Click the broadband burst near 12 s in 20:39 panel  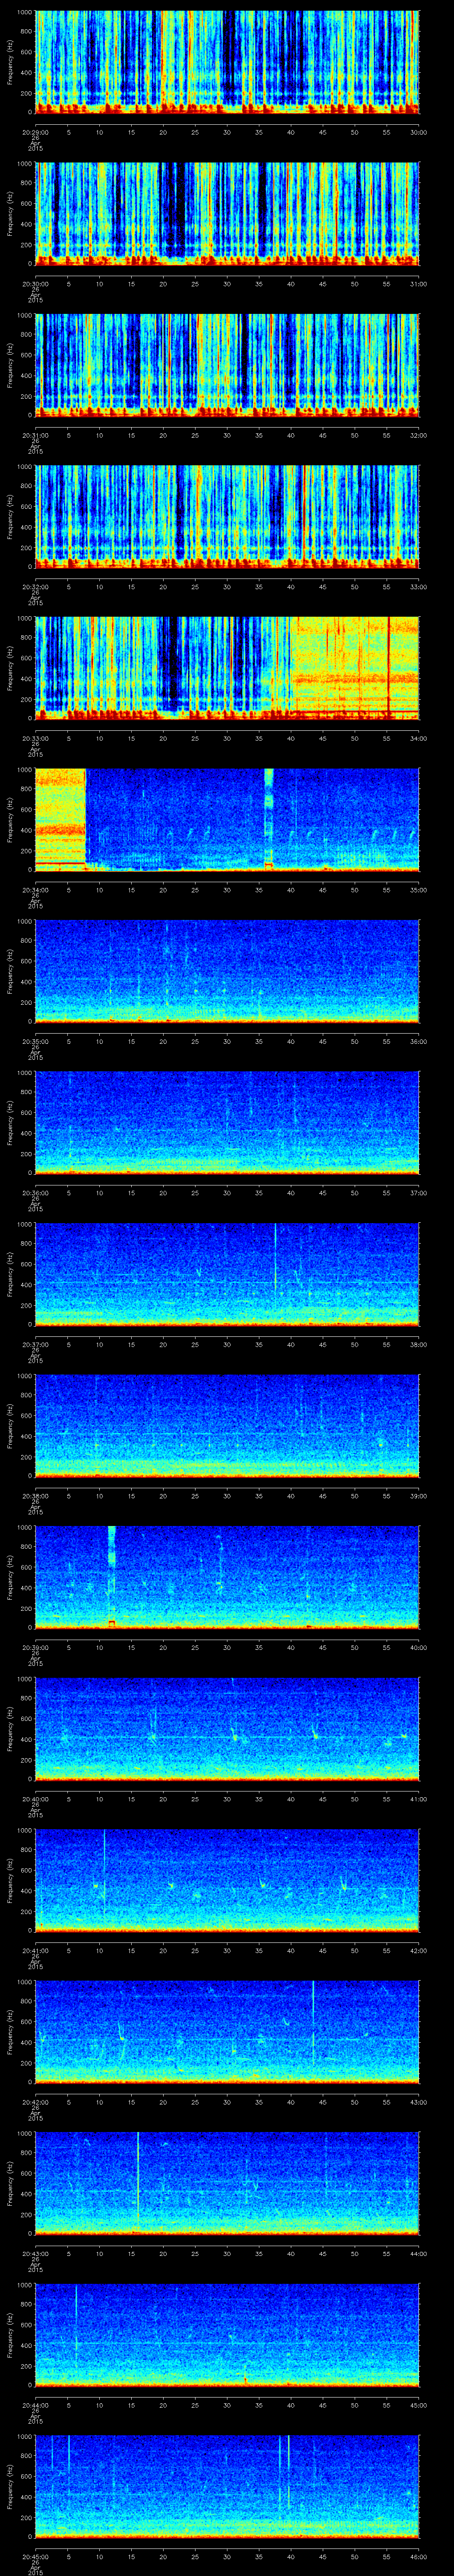pyautogui.click(x=112, y=1577)
